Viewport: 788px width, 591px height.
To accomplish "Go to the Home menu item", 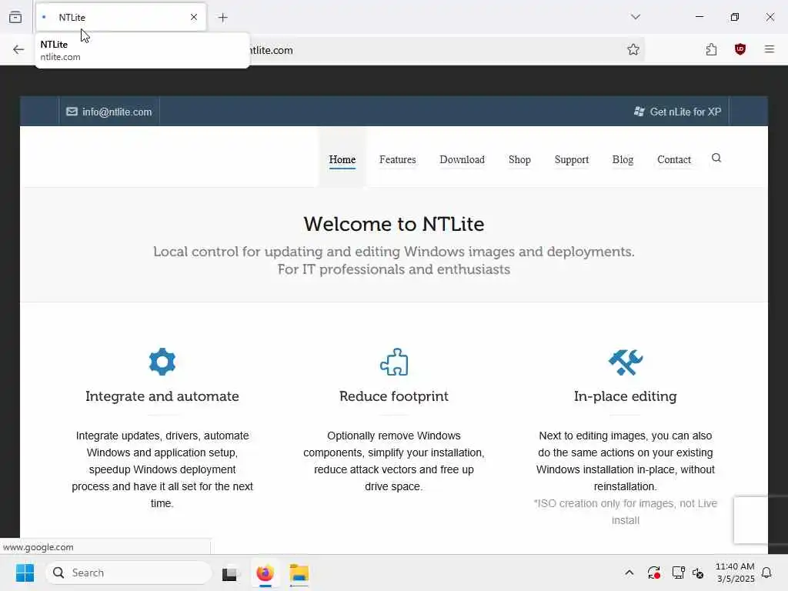I will [x=342, y=159].
